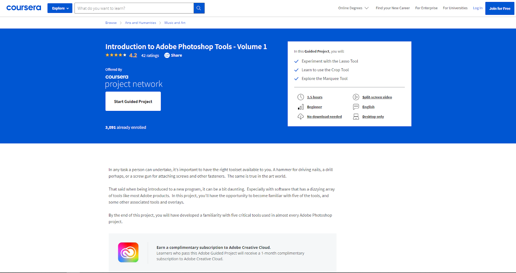Click the Share link
The image size is (516, 273).
[x=176, y=55]
